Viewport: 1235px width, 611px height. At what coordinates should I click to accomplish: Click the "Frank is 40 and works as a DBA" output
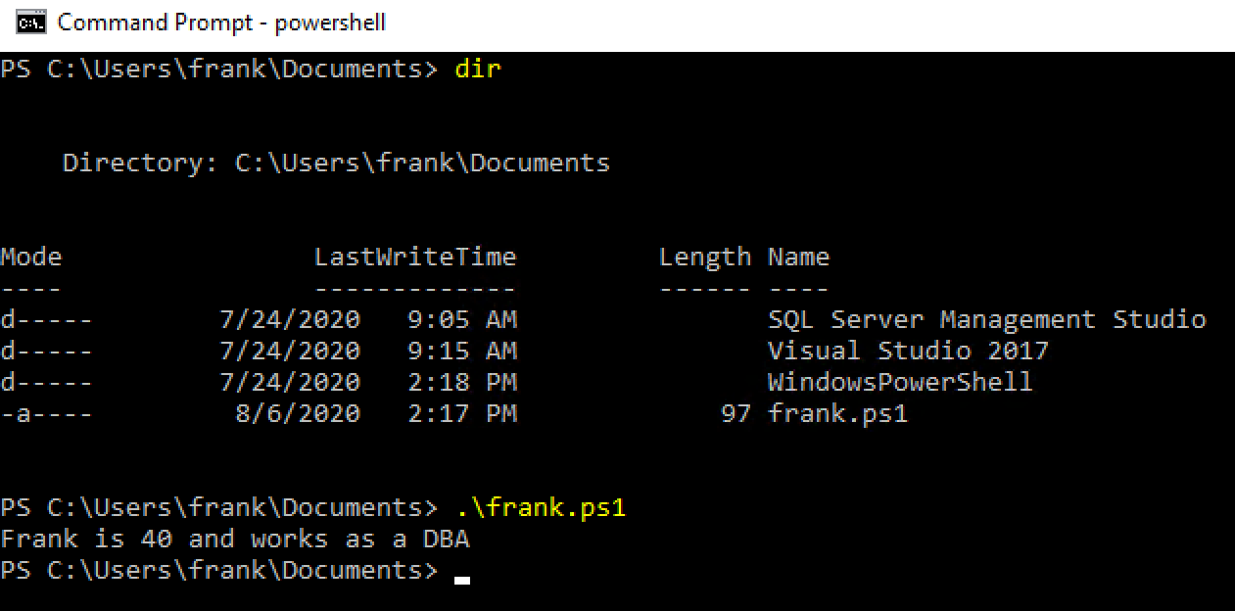235,539
